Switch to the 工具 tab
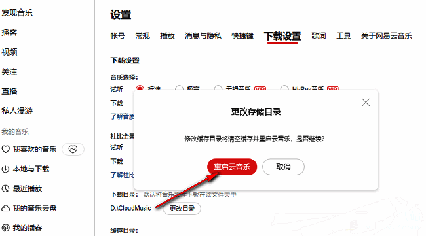Image resolution: width=426 pixels, height=236 pixels. [x=343, y=36]
